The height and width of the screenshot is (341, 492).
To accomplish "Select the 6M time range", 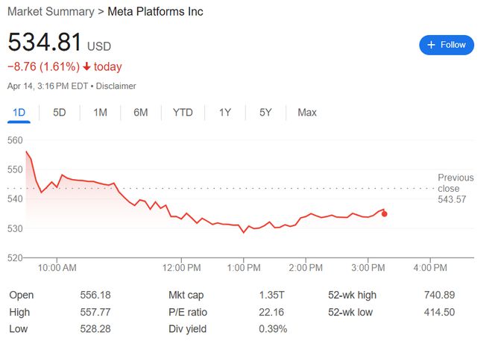I will click(140, 113).
